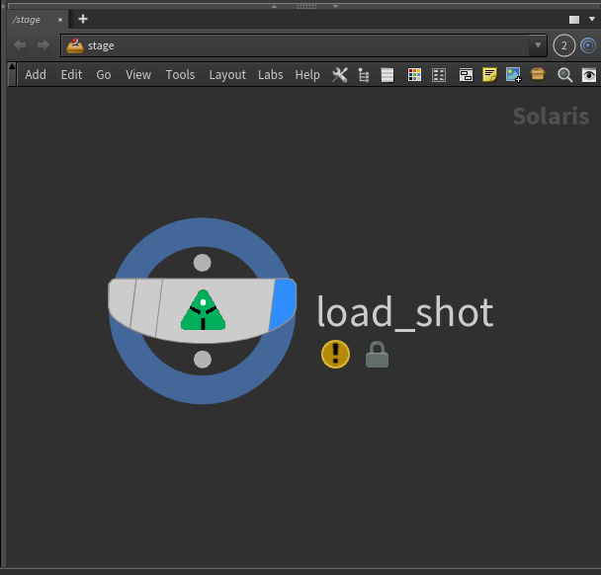This screenshot has width=601, height=575.
Task: Maximize the pane with the square icon
Action: pos(573,20)
